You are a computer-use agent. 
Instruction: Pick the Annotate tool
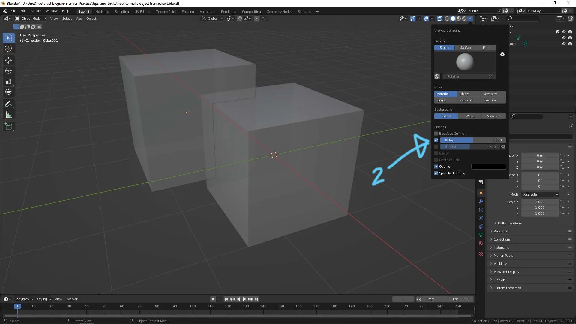coord(8,104)
